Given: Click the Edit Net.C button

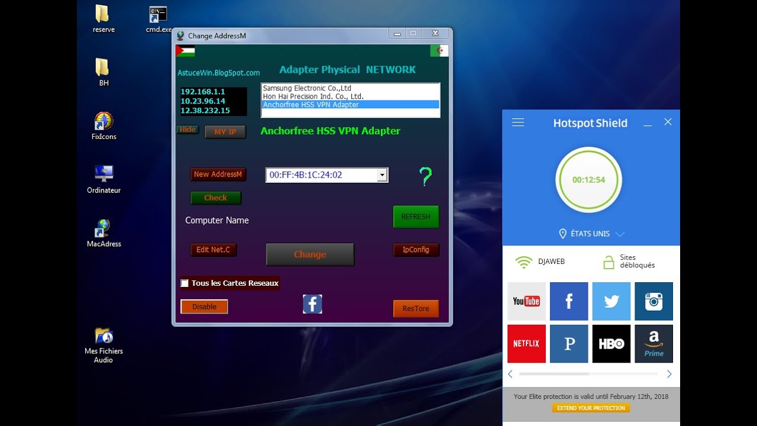Looking at the screenshot, I should point(213,250).
